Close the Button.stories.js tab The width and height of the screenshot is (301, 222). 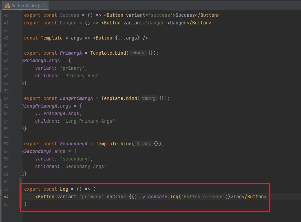click(45, 5)
